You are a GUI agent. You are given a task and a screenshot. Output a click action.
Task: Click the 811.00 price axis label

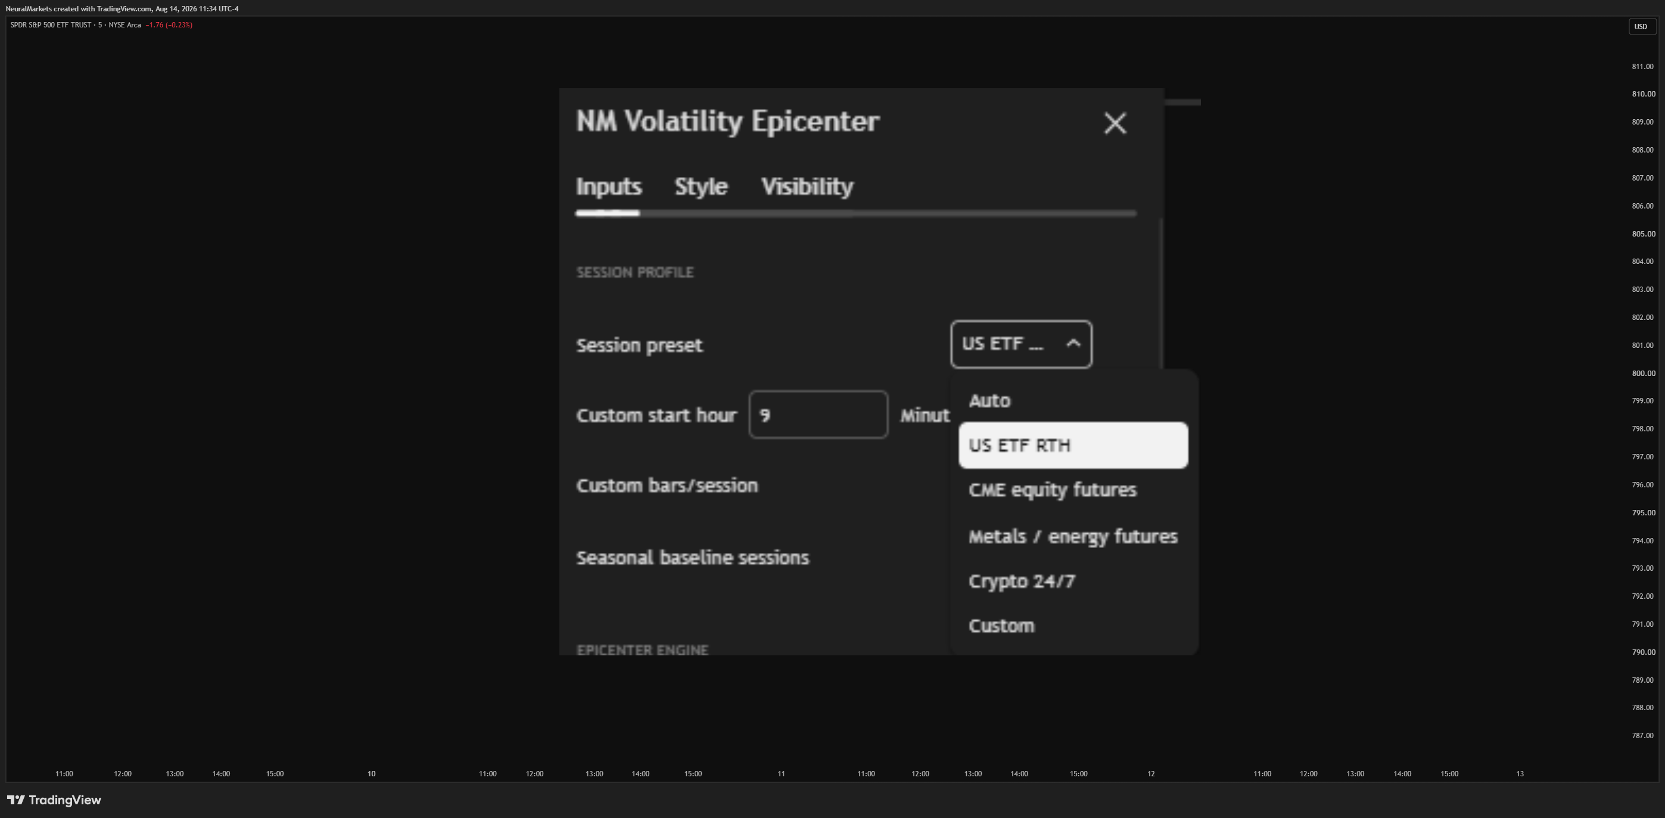(1642, 67)
